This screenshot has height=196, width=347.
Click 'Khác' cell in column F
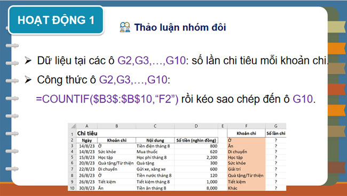[x=246, y=188]
